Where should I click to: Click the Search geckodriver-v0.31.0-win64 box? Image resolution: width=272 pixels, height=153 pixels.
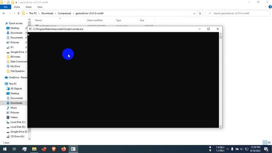click(238, 13)
